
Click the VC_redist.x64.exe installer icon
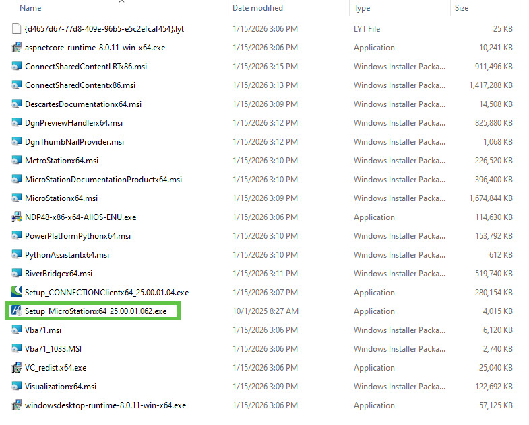tap(17, 368)
